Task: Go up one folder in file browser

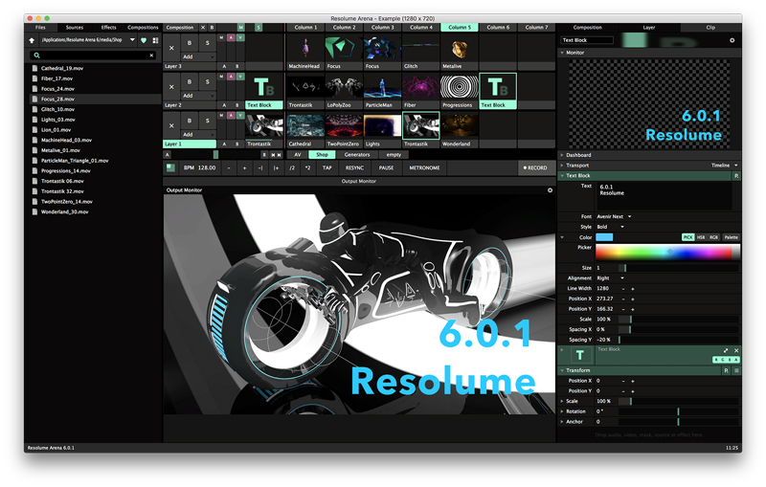Action: [x=32, y=40]
